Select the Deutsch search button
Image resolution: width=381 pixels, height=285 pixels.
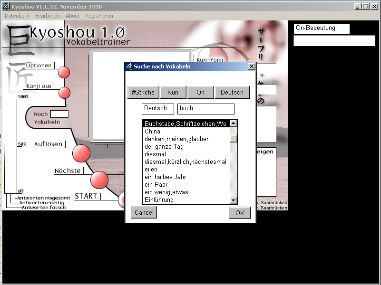point(232,92)
